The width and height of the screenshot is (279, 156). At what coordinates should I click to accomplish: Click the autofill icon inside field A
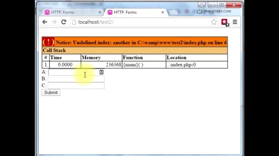[102, 72]
